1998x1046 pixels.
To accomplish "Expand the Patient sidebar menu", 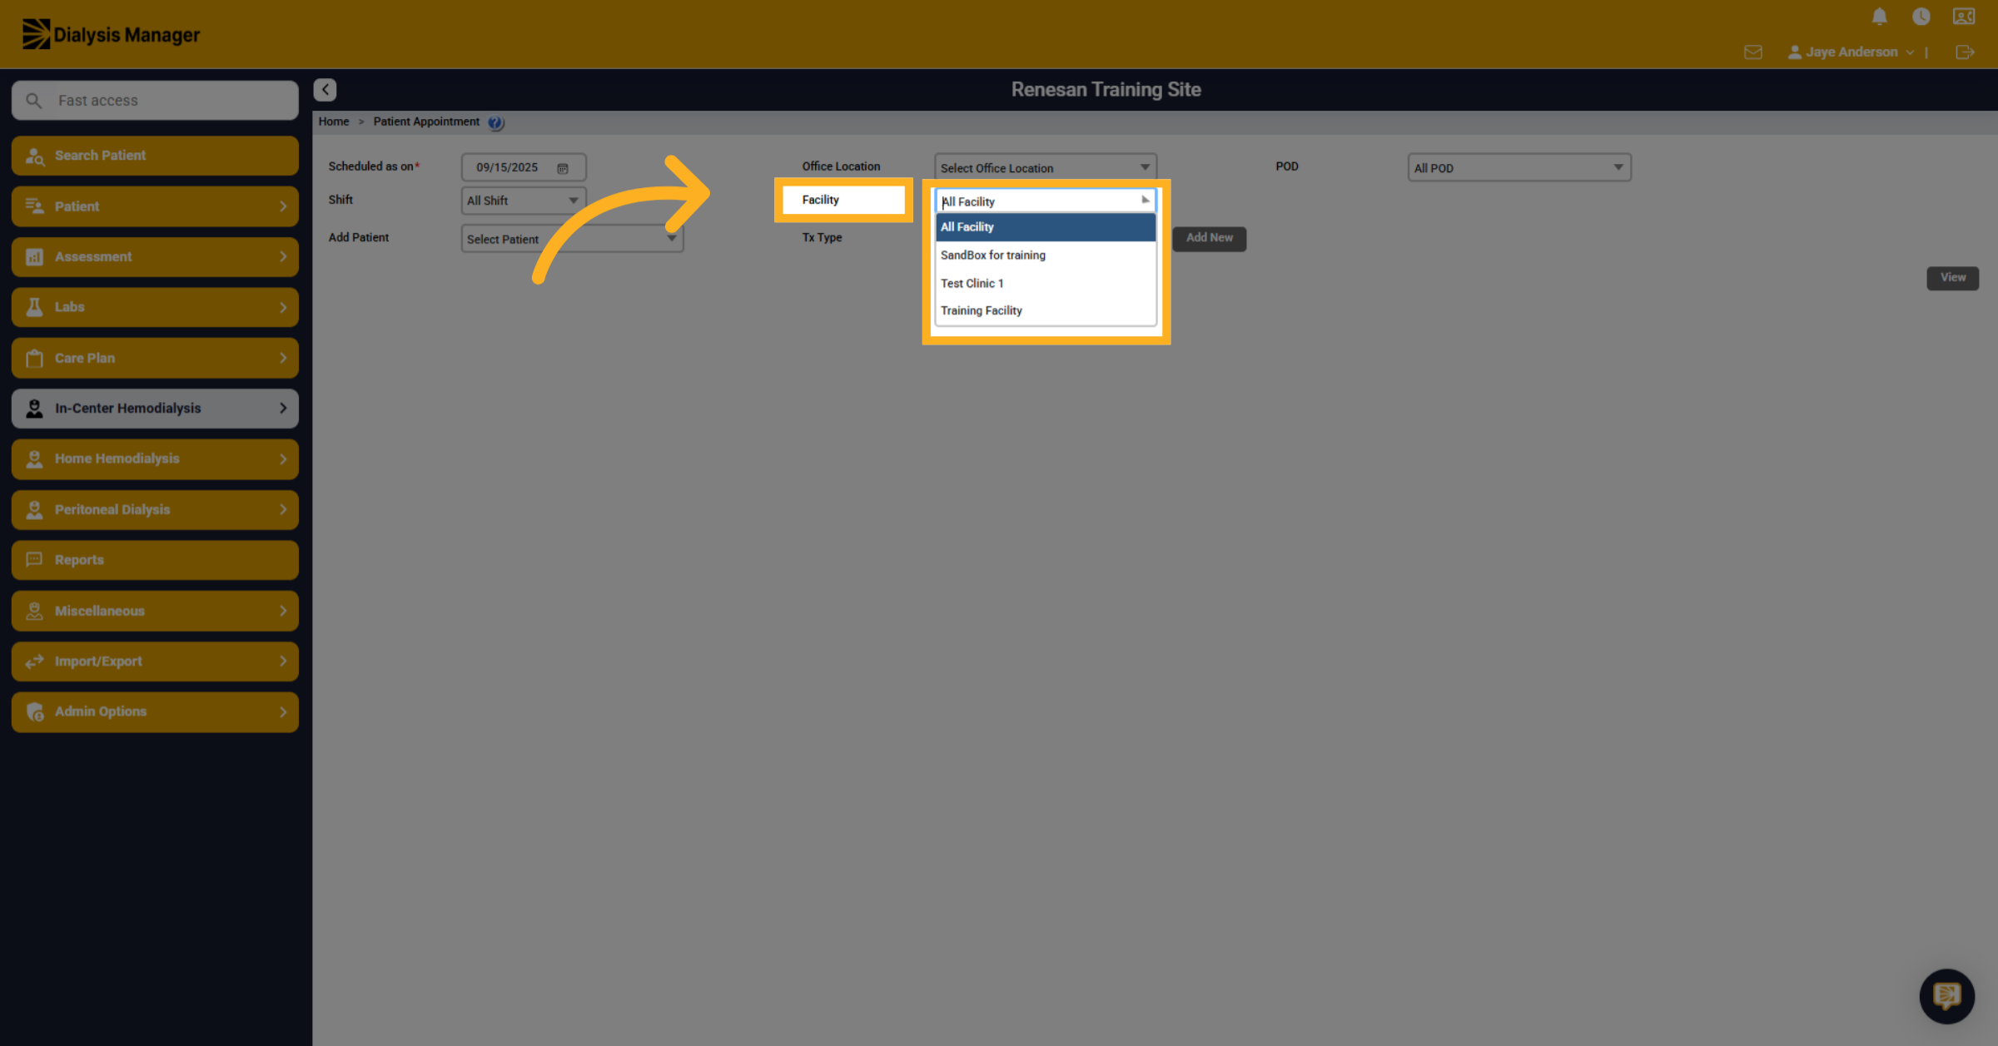I will tap(155, 206).
